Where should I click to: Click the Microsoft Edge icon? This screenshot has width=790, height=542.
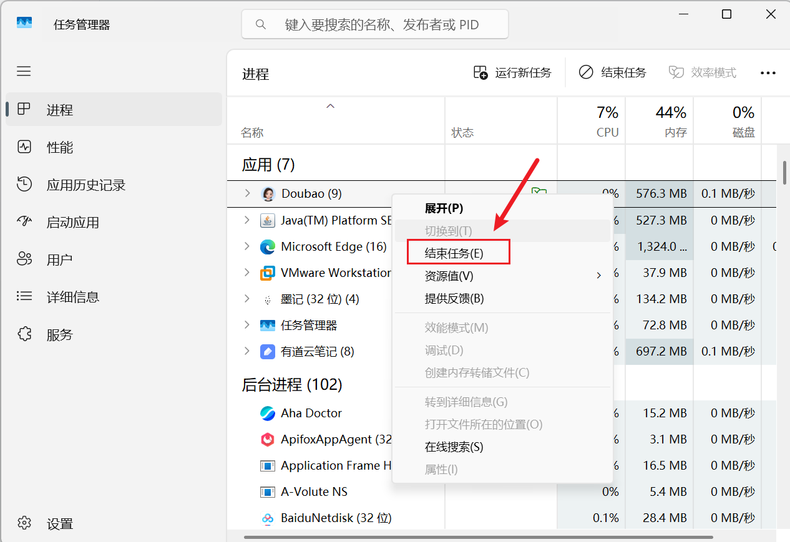coord(268,246)
